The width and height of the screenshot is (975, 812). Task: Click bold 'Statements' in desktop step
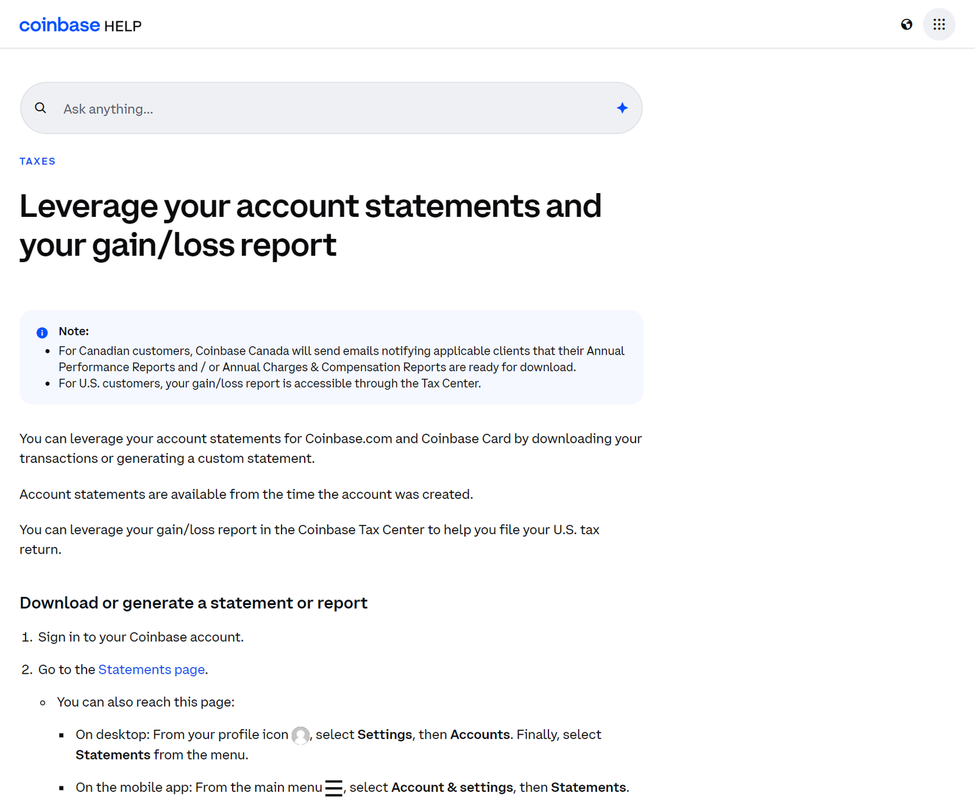pyautogui.click(x=113, y=755)
